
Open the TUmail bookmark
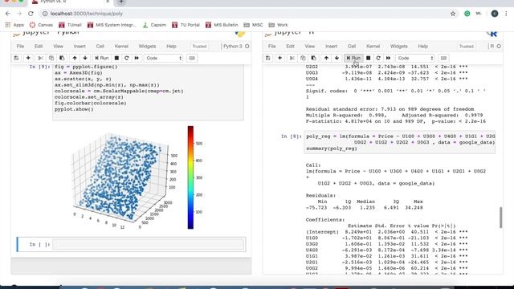(x=70, y=25)
